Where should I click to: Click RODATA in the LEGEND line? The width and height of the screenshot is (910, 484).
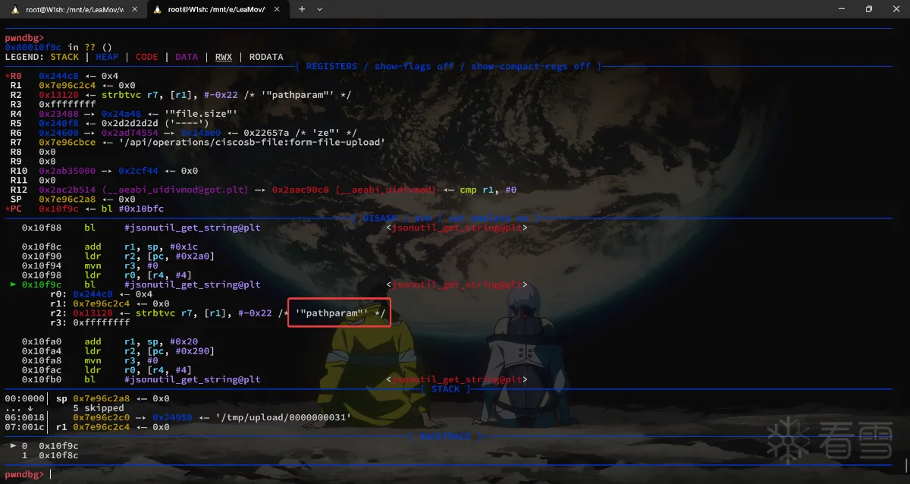click(x=266, y=57)
